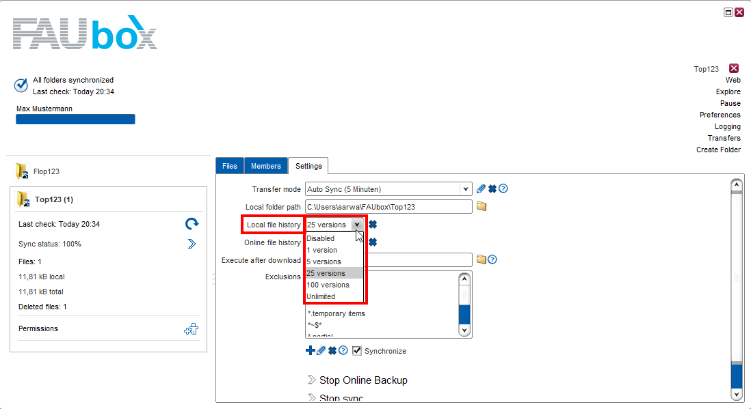Image resolution: width=751 pixels, height=409 pixels.
Task: Click the synchronized checkmark status icon
Action: (x=21, y=85)
